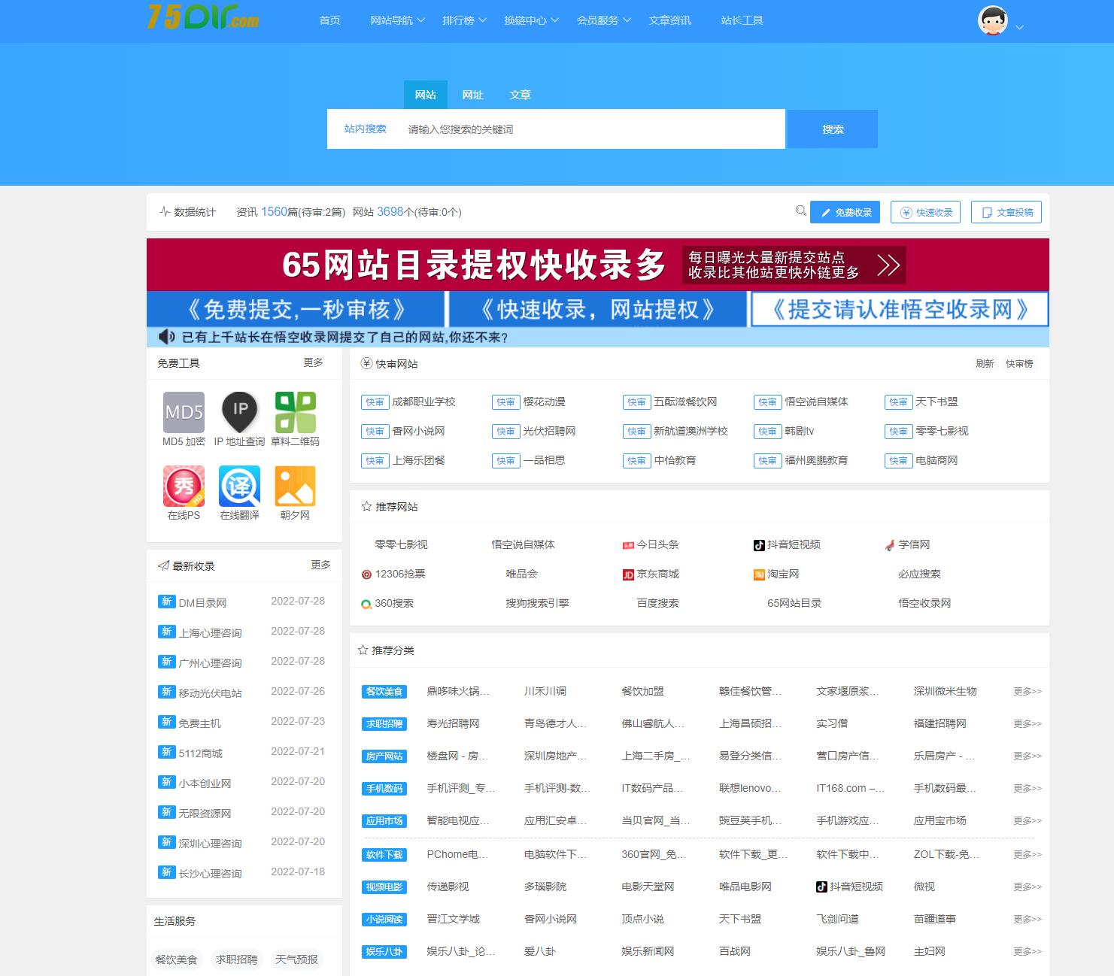Click the 《提交请认准悟空收录网》 banner
This screenshot has height=976, width=1114.
[x=900, y=309]
